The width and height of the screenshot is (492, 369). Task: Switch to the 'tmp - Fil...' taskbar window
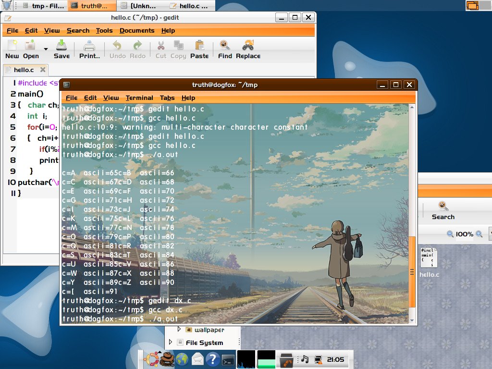point(44,6)
